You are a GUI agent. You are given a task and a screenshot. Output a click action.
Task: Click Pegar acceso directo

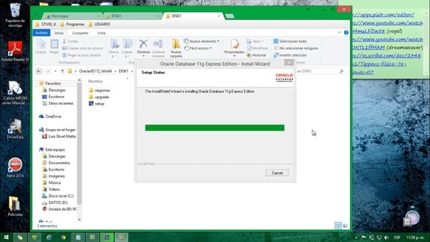82,55
